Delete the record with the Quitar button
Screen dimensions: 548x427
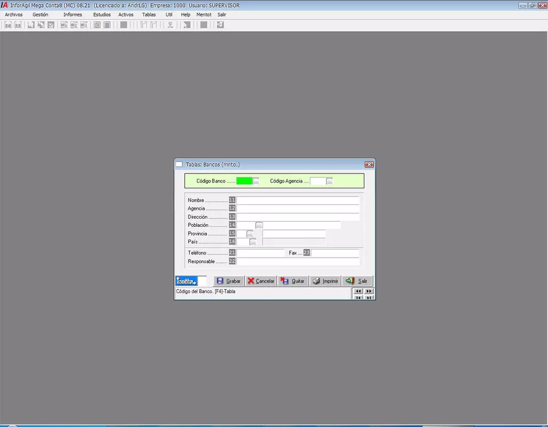[293, 281]
